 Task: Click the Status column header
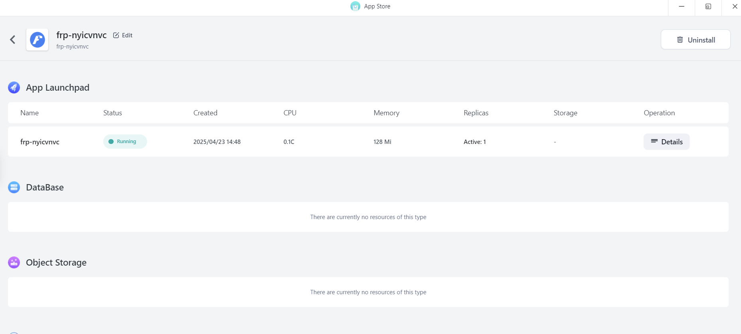click(x=112, y=113)
